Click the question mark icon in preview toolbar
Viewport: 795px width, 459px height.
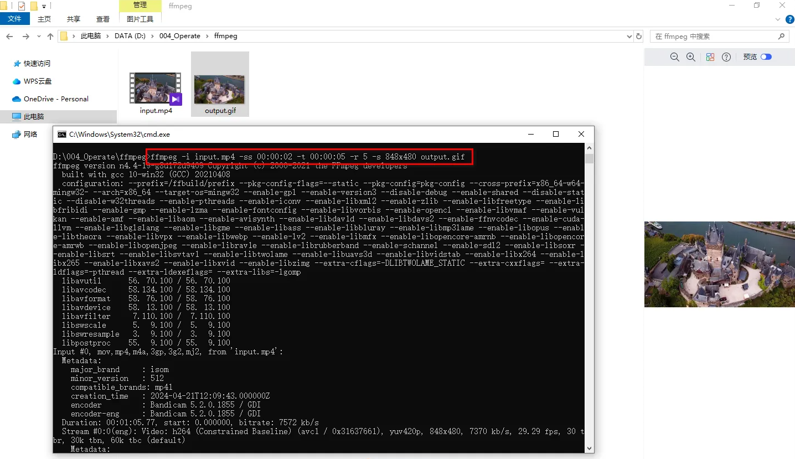pos(726,57)
